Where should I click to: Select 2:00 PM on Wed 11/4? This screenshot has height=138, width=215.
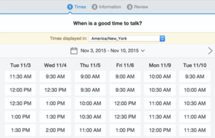(x=55, y=130)
